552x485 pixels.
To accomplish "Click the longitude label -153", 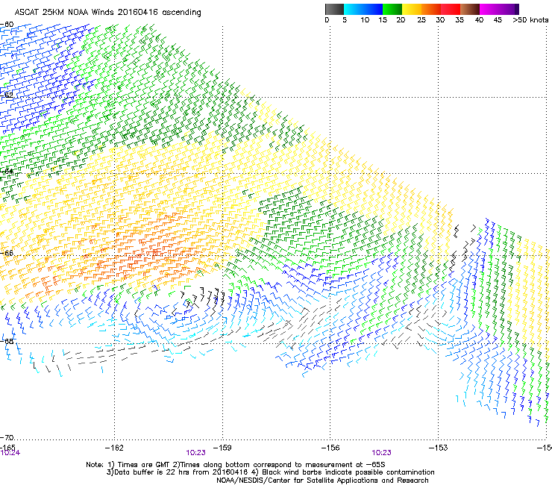I will [x=438, y=448].
